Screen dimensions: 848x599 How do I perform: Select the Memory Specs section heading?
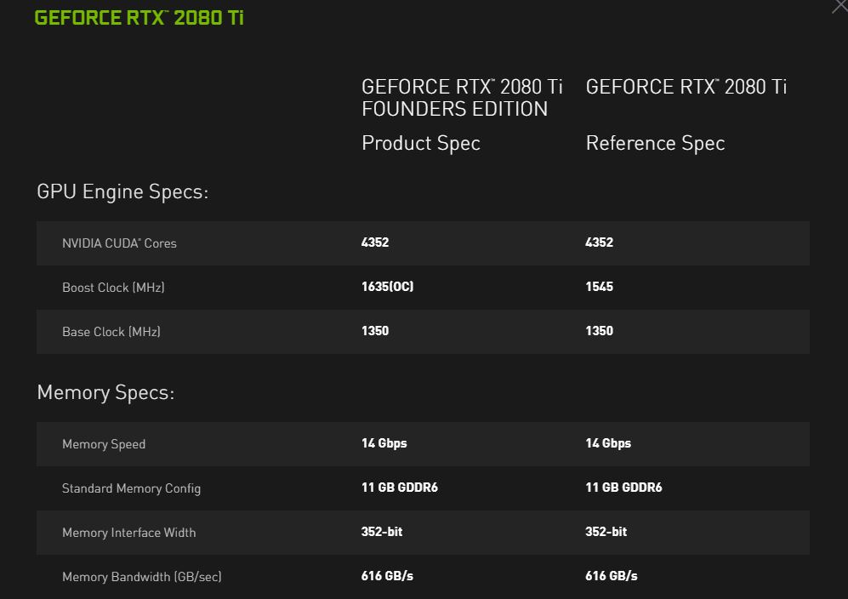(x=105, y=392)
